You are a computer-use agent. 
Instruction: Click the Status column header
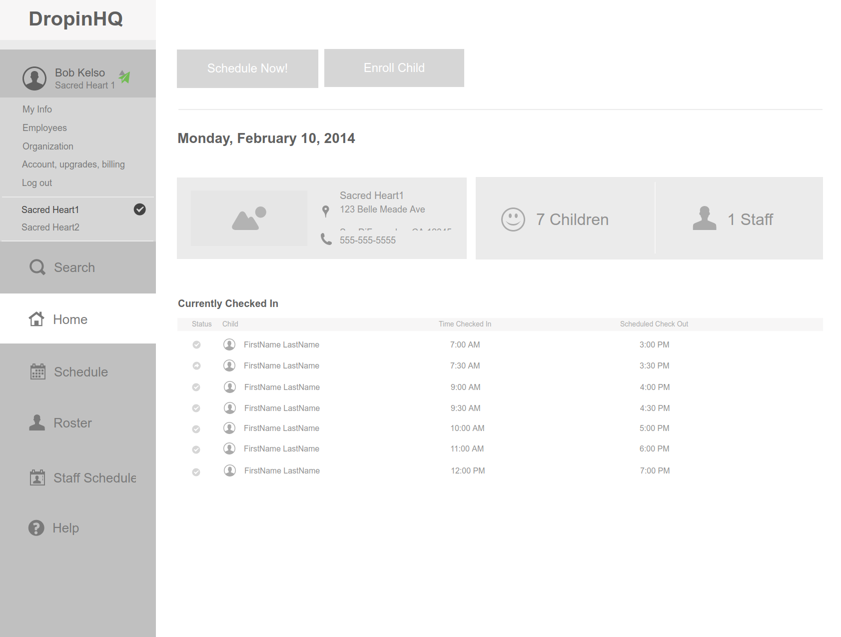pyautogui.click(x=202, y=324)
